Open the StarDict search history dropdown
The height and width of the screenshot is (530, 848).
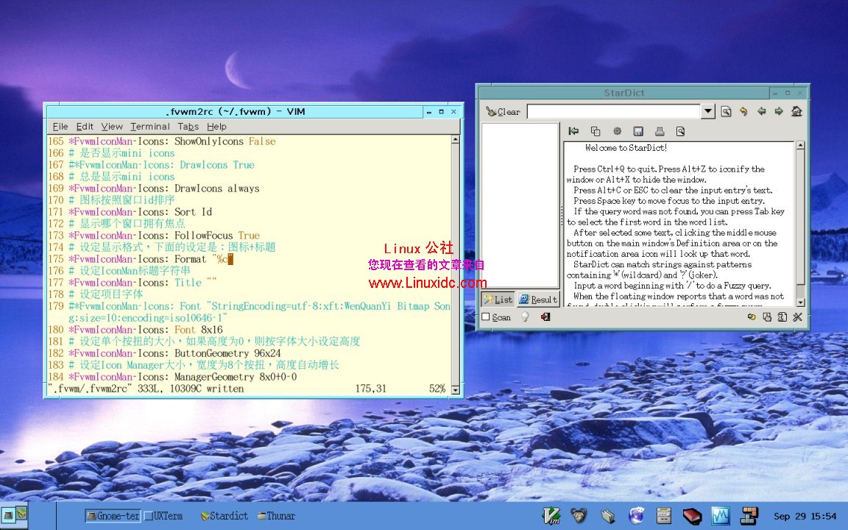pyautogui.click(x=708, y=112)
